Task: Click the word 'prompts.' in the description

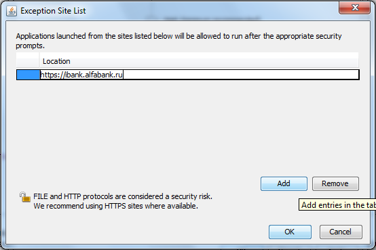Action: click(31, 46)
